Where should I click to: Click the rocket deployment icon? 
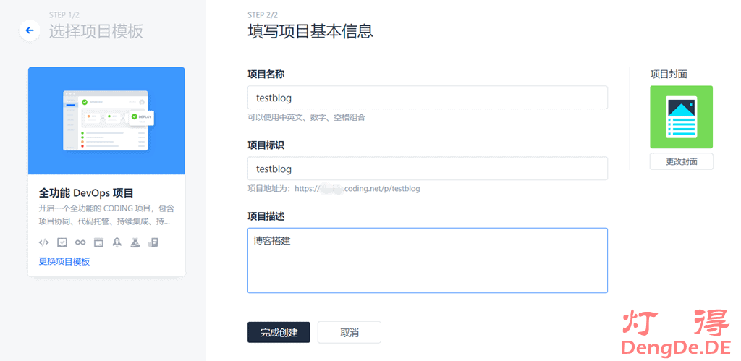(x=117, y=242)
